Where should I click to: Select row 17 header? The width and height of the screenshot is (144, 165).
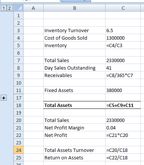pyautogui.click(x=19, y=98)
